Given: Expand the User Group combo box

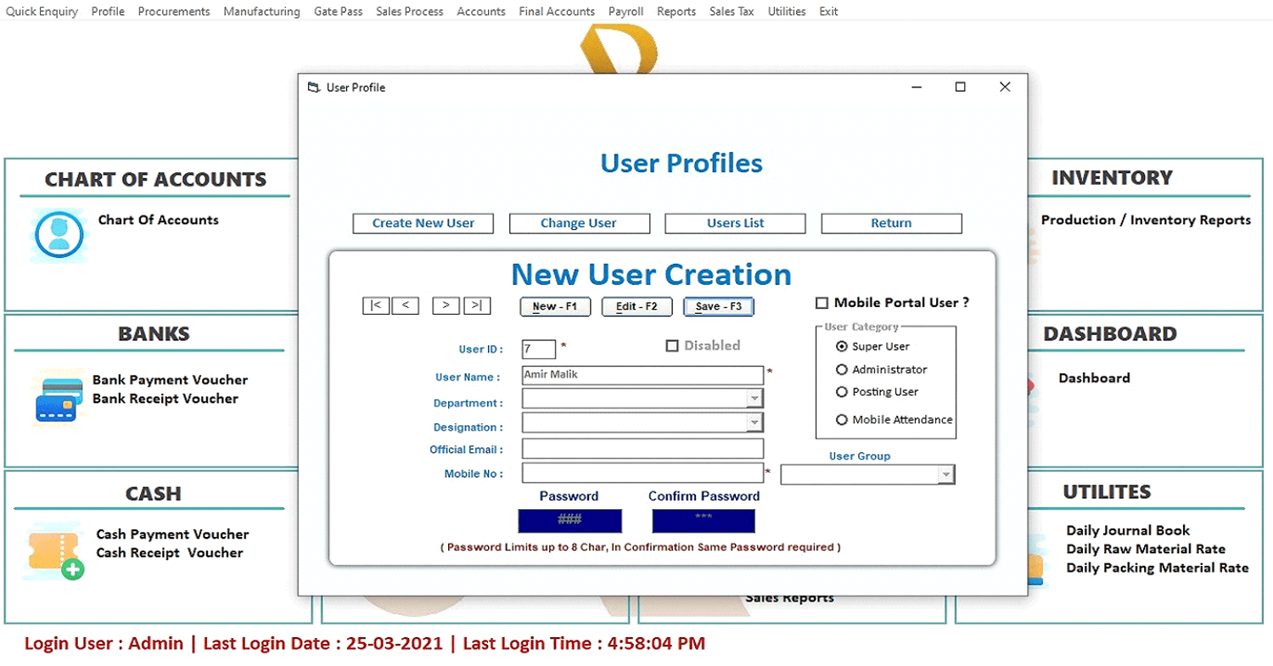Looking at the screenshot, I should click(945, 475).
